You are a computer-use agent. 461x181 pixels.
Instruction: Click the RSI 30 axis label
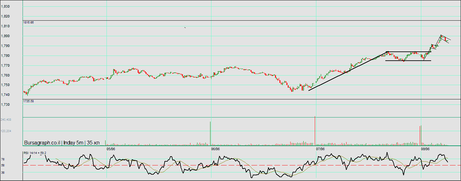pyautogui.click(x=3, y=172)
